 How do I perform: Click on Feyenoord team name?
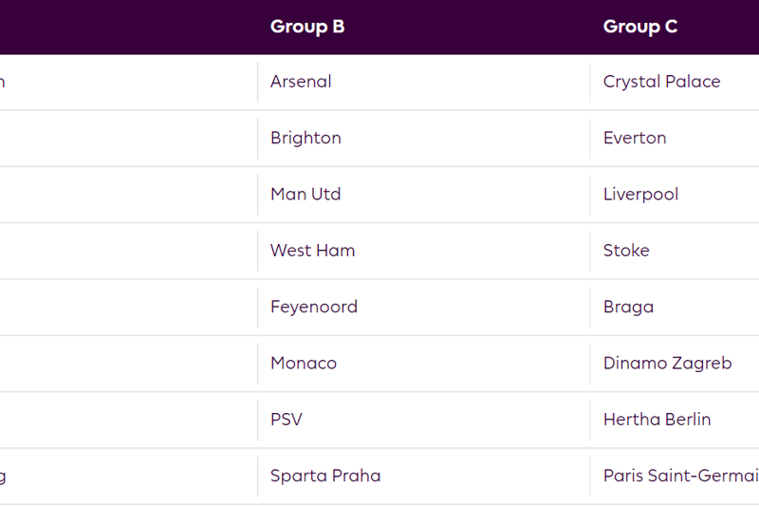coord(314,307)
